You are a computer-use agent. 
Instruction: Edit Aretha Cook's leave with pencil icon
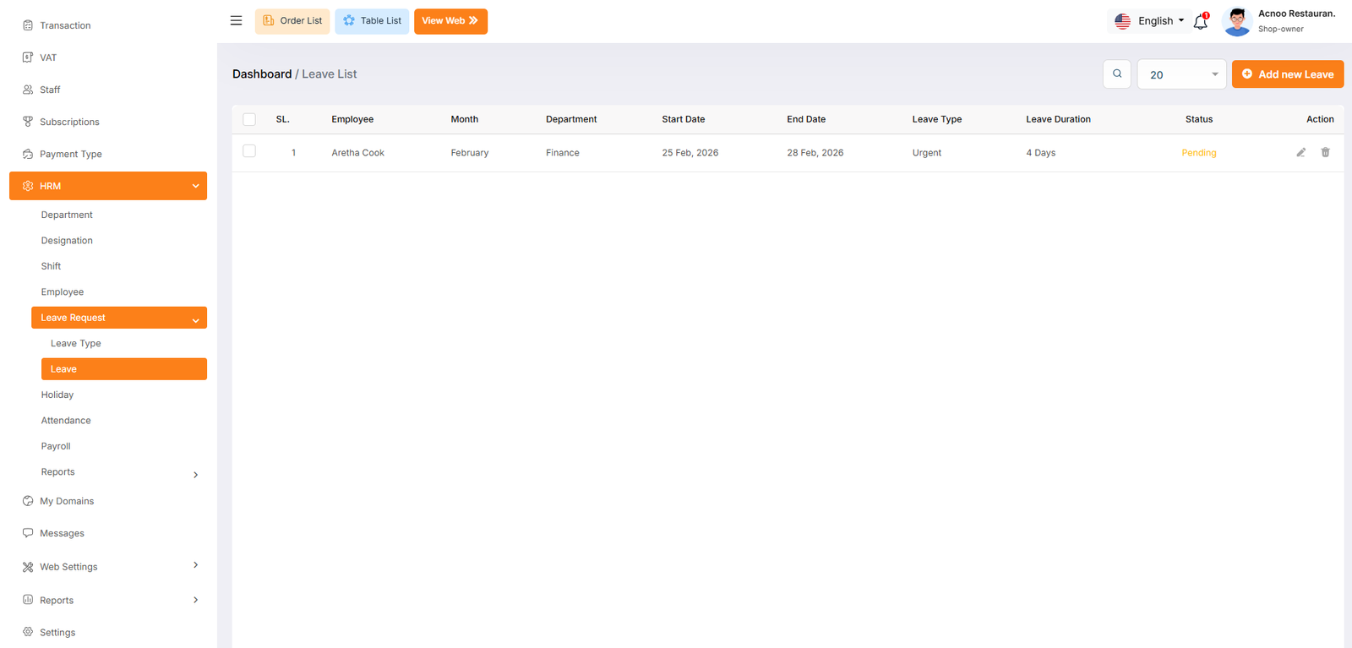pyautogui.click(x=1300, y=153)
